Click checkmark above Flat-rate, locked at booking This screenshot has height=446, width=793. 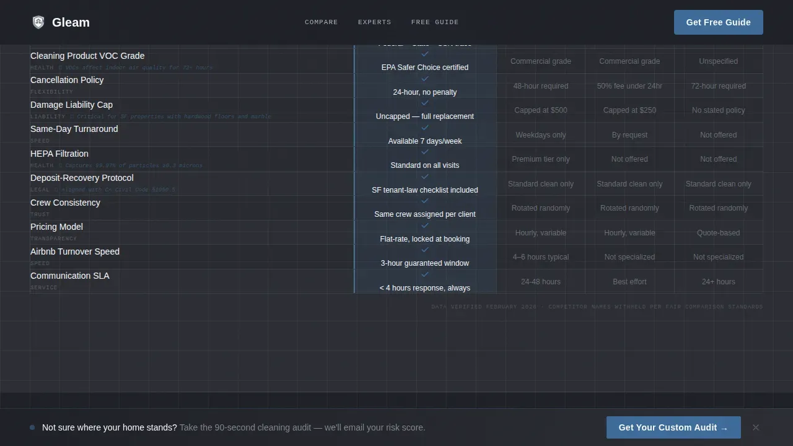pos(425,225)
